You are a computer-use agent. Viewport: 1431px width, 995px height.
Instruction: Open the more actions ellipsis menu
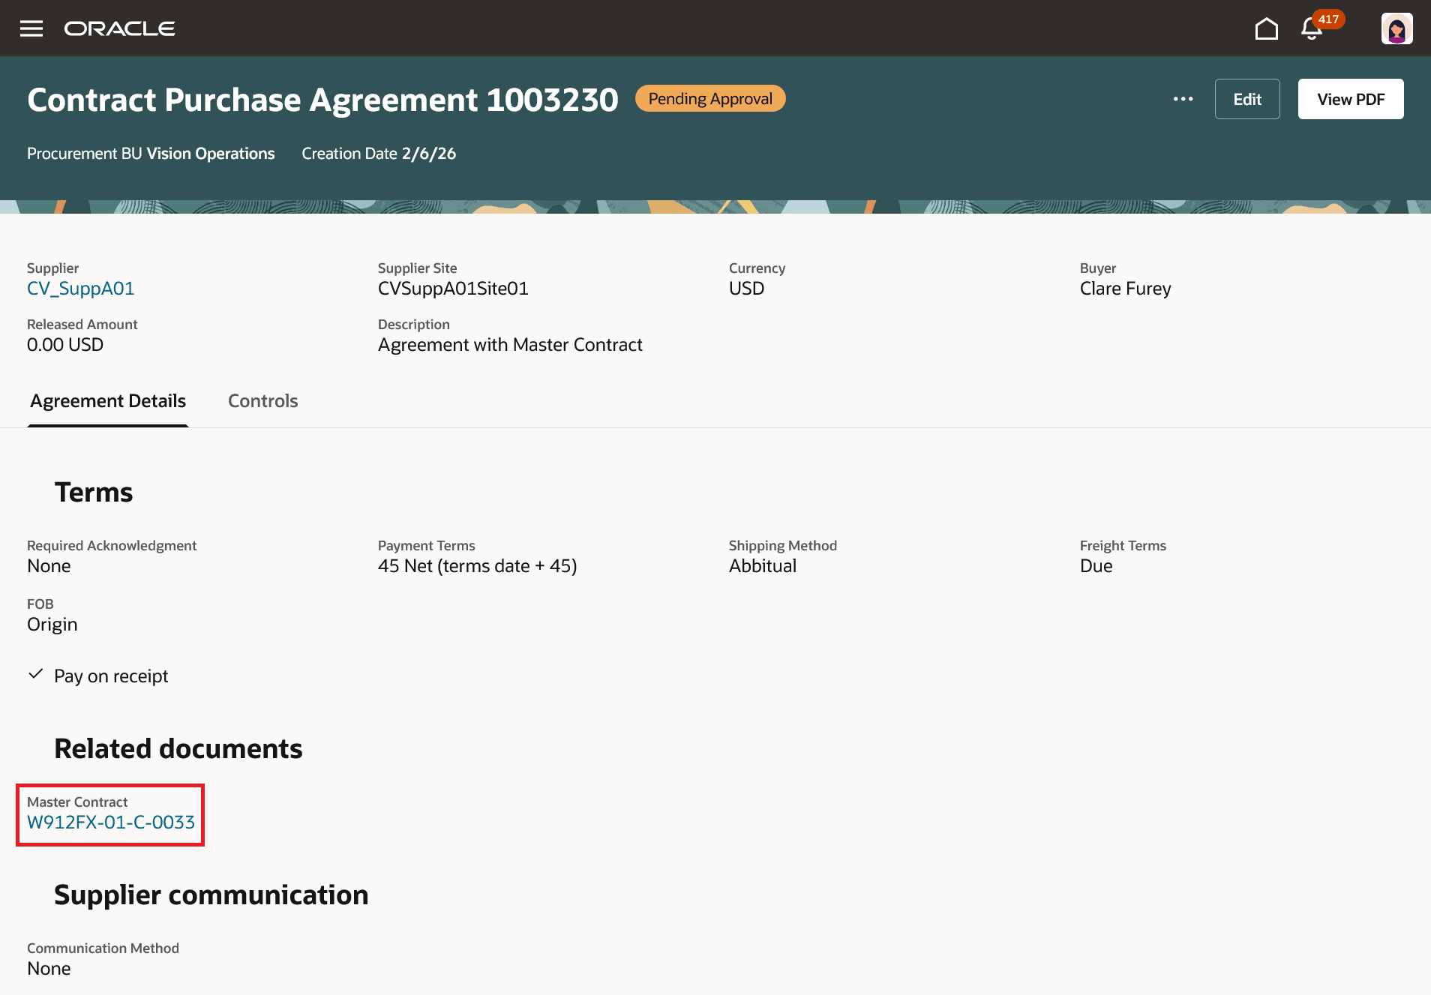tap(1183, 98)
